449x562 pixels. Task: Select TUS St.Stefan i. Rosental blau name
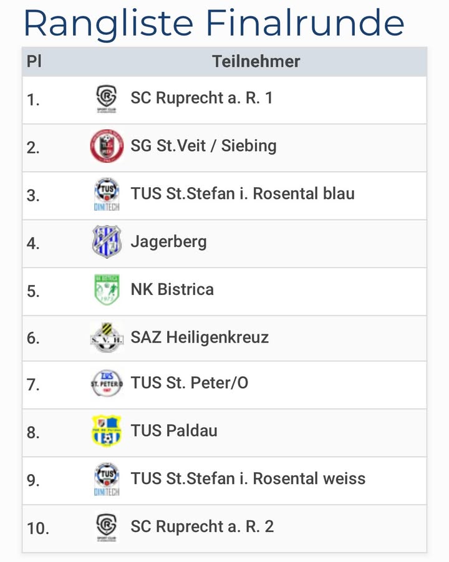point(243,194)
